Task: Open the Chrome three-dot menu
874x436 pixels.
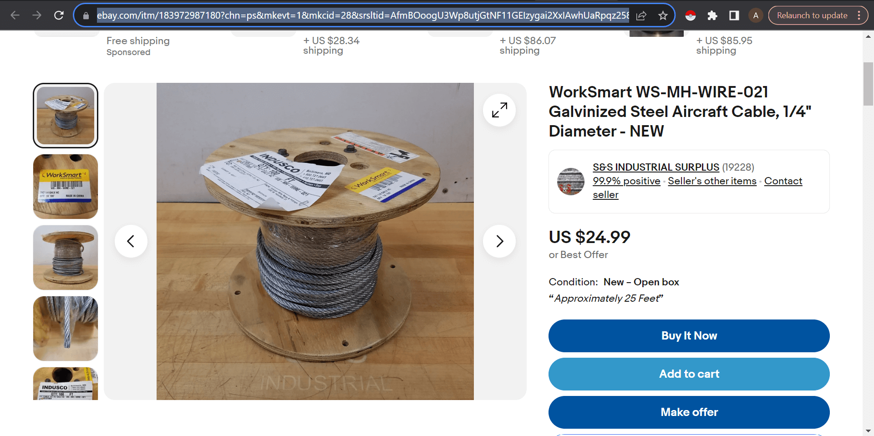Action: pos(859,15)
